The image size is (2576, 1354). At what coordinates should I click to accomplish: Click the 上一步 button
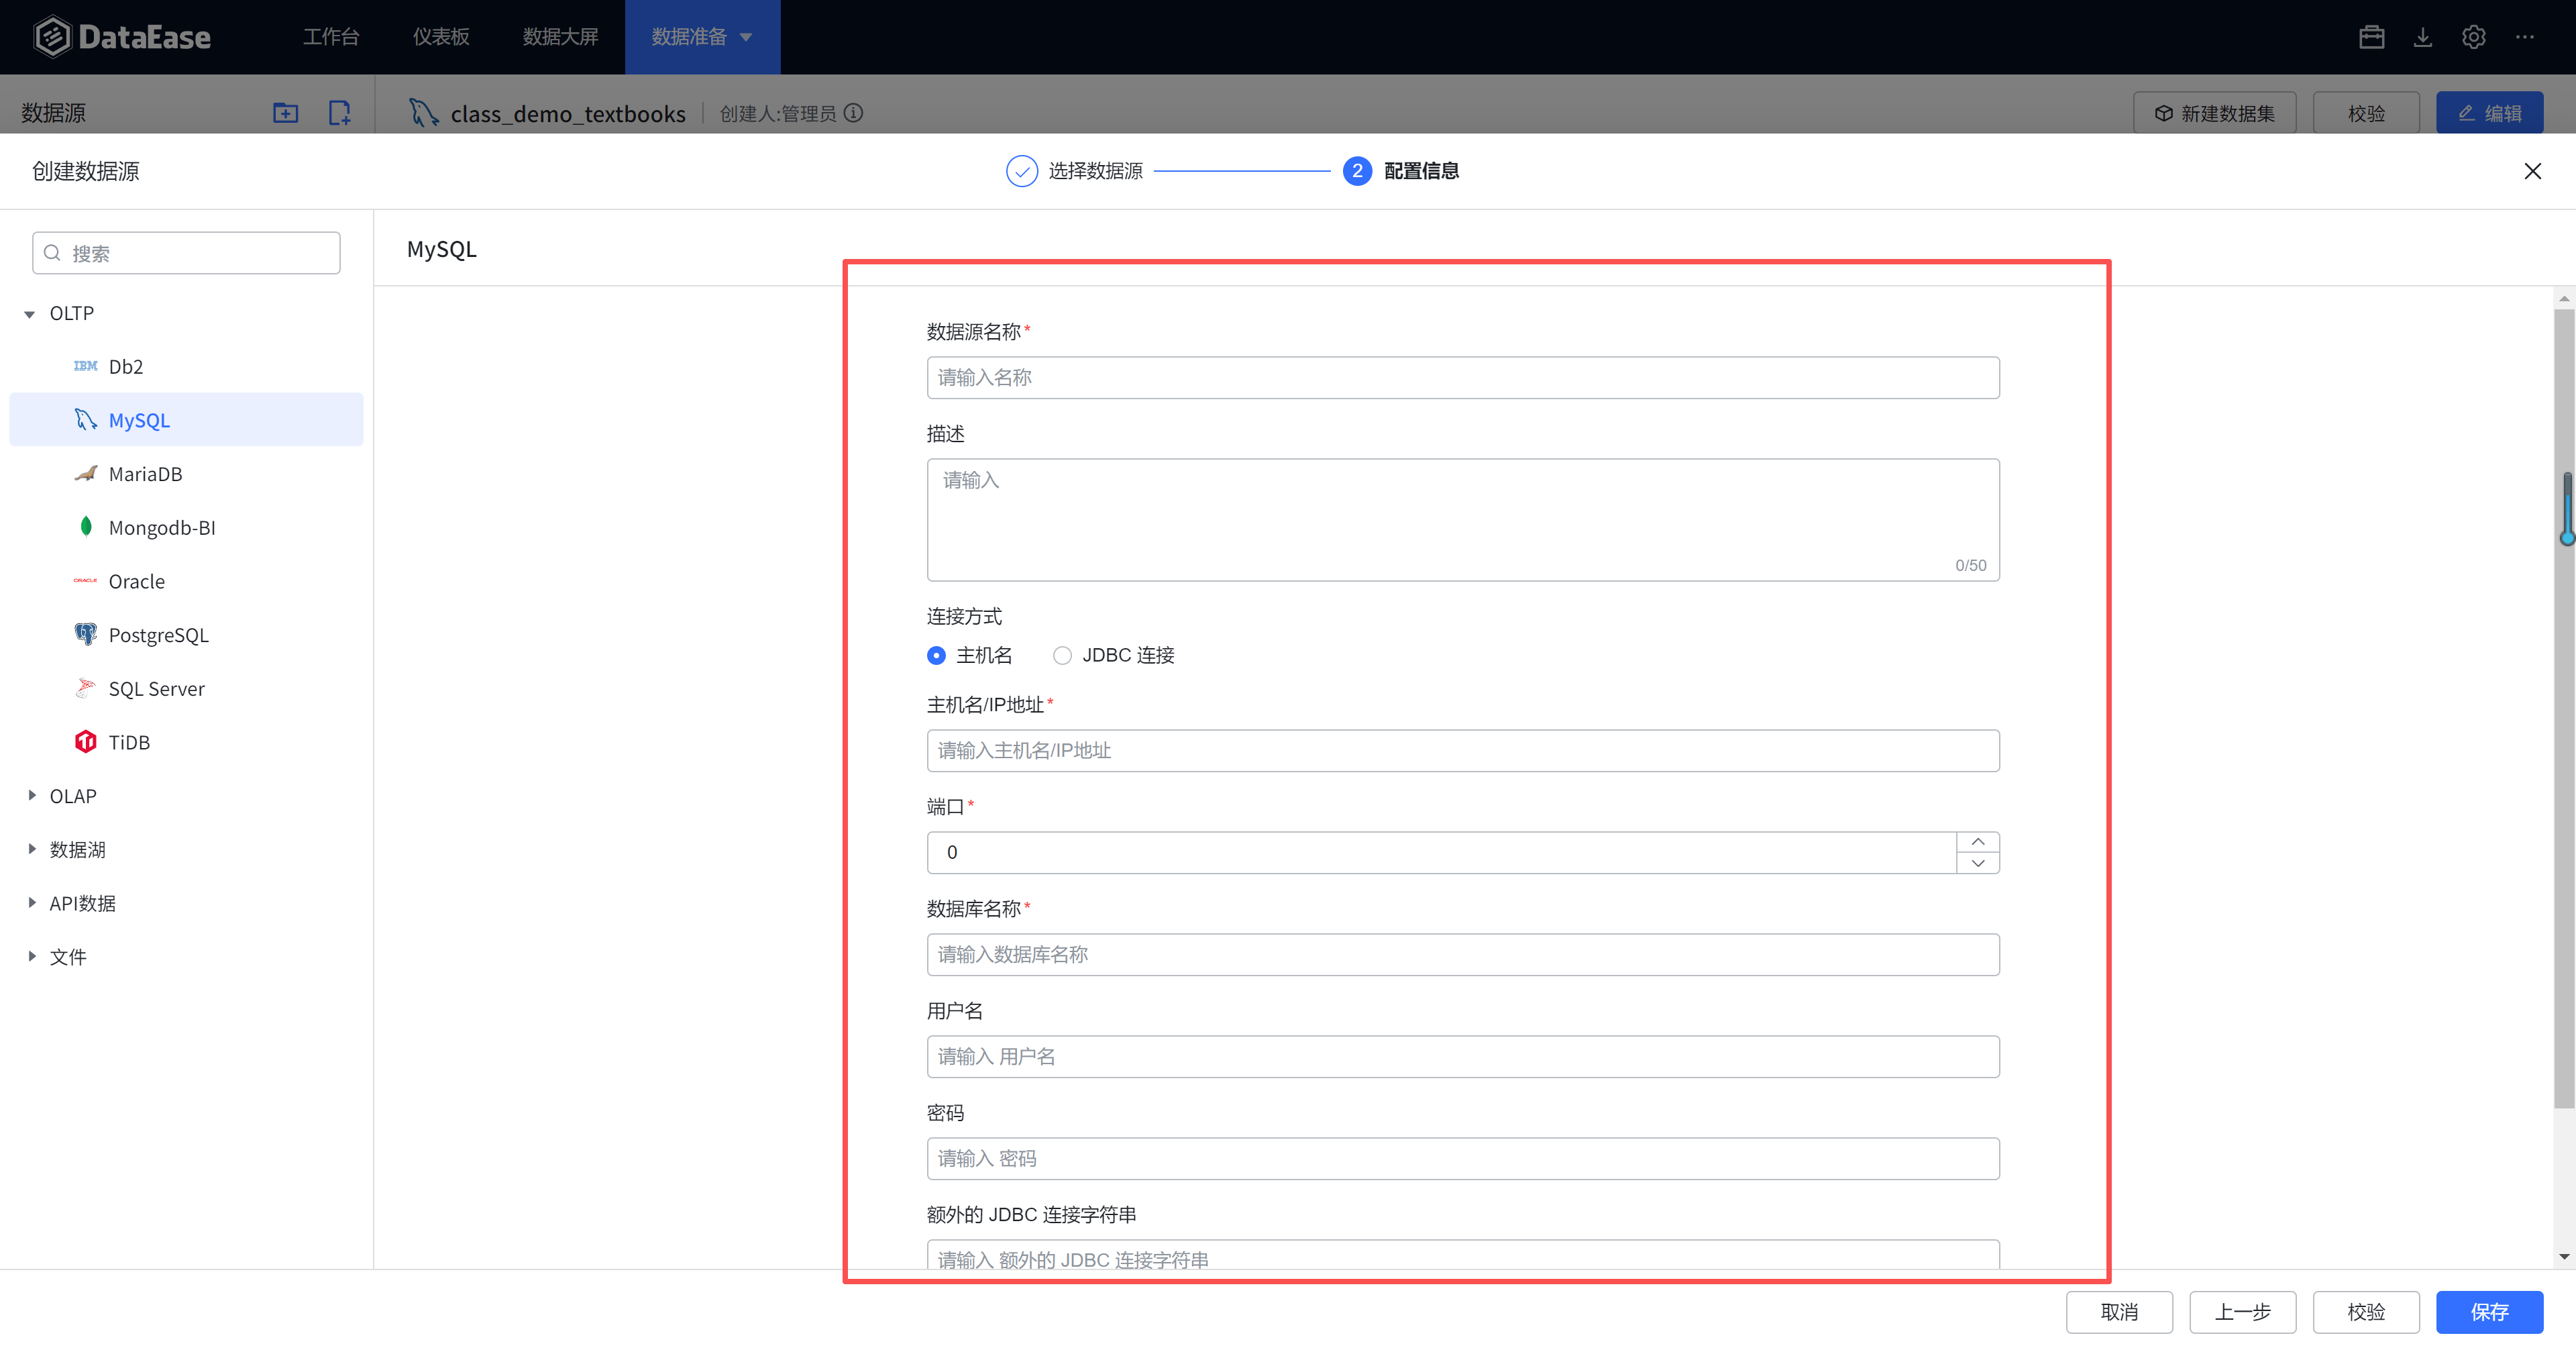click(2242, 1312)
